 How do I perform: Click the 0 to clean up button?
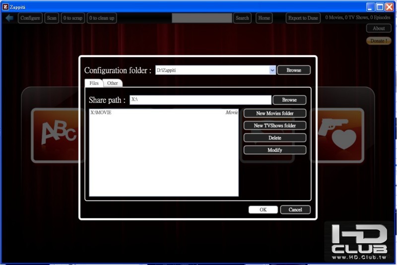pos(102,18)
